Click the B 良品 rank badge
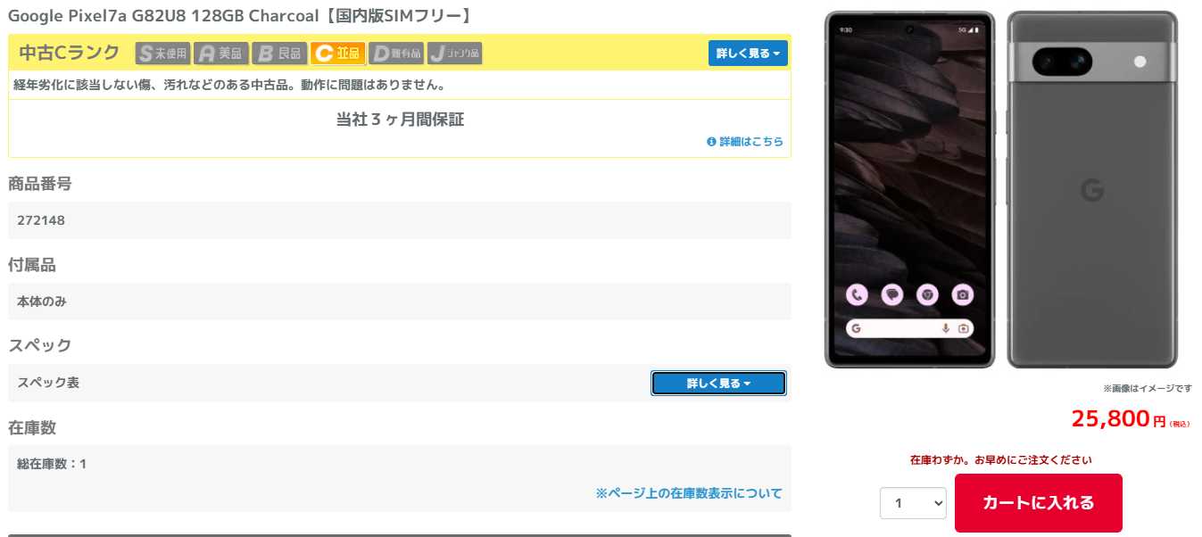The width and height of the screenshot is (1202, 537). point(279,54)
